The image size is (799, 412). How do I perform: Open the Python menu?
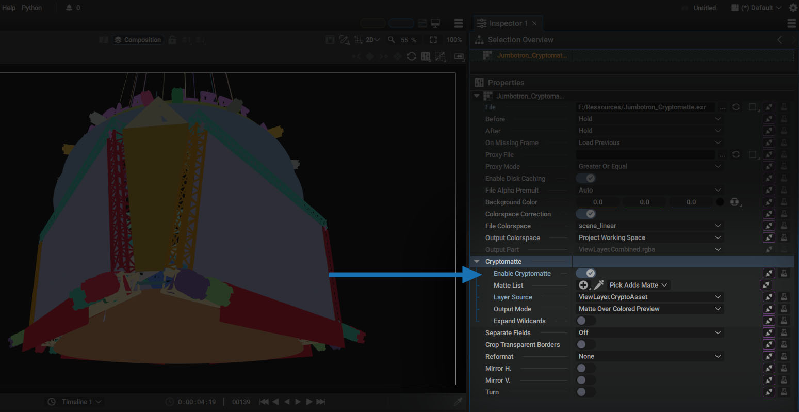tap(31, 8)
